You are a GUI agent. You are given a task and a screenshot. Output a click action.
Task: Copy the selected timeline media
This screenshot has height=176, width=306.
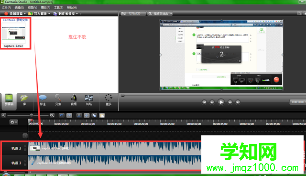point(94,116)
